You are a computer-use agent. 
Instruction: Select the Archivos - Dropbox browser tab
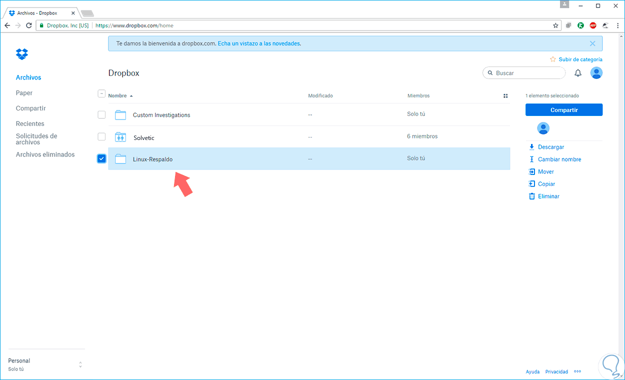point(42,13)
